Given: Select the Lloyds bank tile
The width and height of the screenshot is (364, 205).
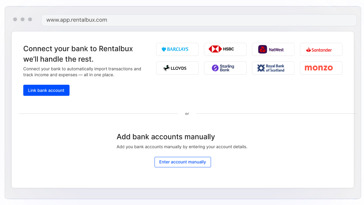Looking at the screenshot, I should (x=177, y=68).
